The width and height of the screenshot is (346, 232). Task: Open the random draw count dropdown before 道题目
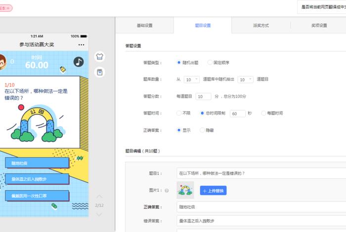tap(245, 79)
